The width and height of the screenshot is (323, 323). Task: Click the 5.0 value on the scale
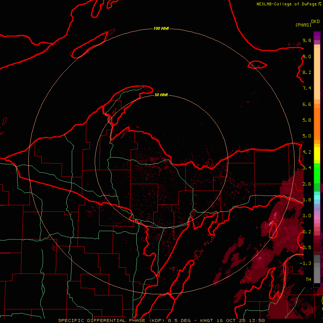point(307,136)
